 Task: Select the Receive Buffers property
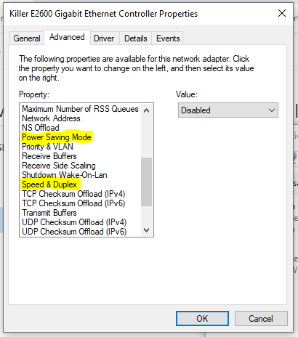click(x=49, y=156)
